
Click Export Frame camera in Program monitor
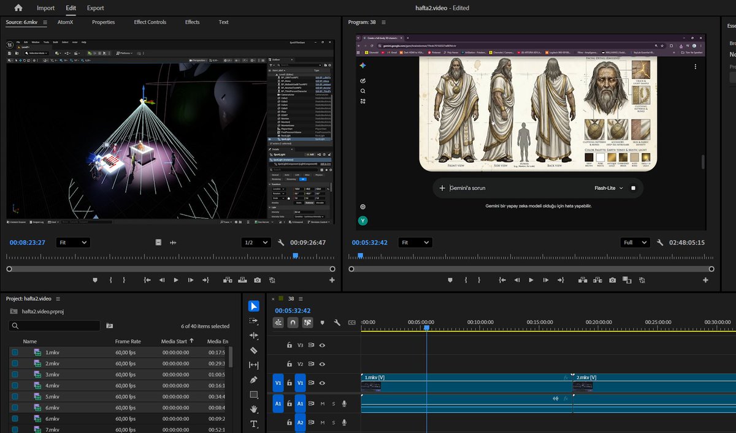(612, 280)
